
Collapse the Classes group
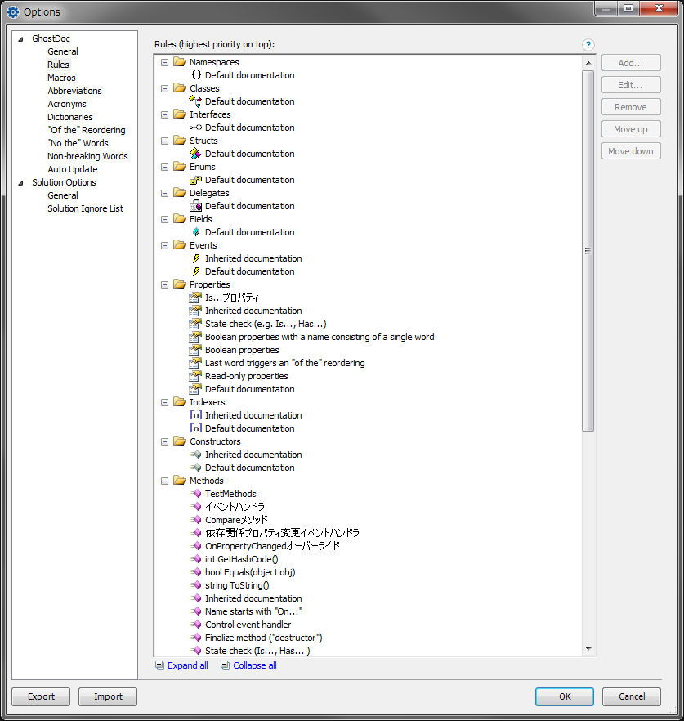click(164, 89)
